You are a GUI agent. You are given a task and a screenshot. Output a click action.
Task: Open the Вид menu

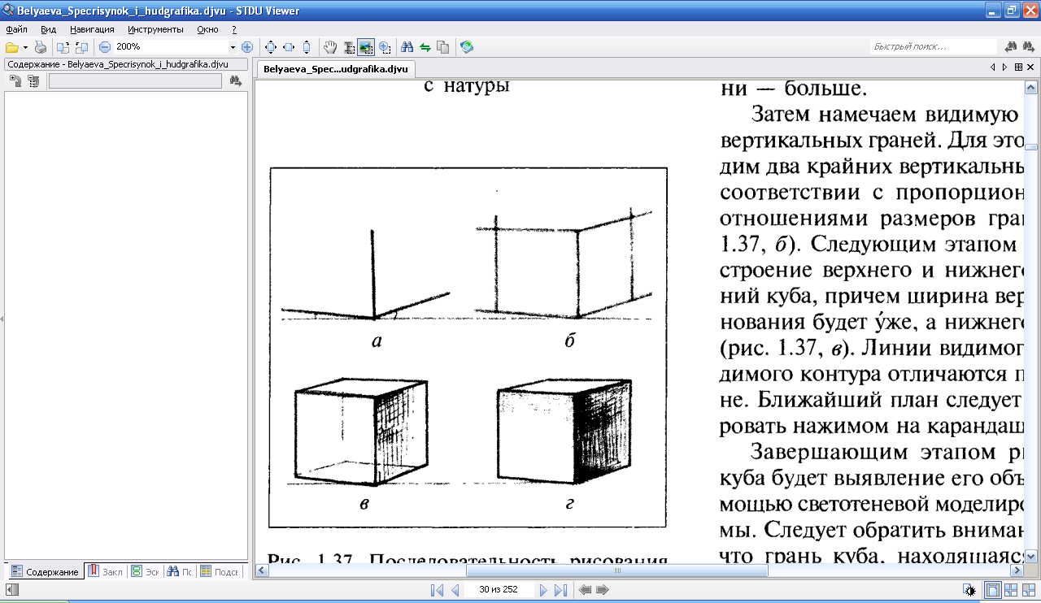49,29
